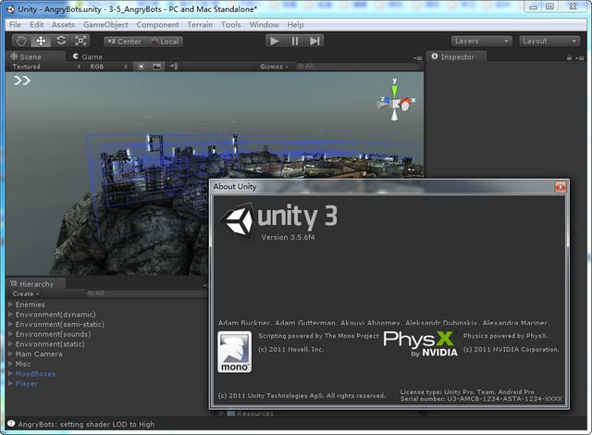This screenshot has height=435, width=592.
Task: Click the PhysX by NVIDIA logo
Action: [421, 343]
